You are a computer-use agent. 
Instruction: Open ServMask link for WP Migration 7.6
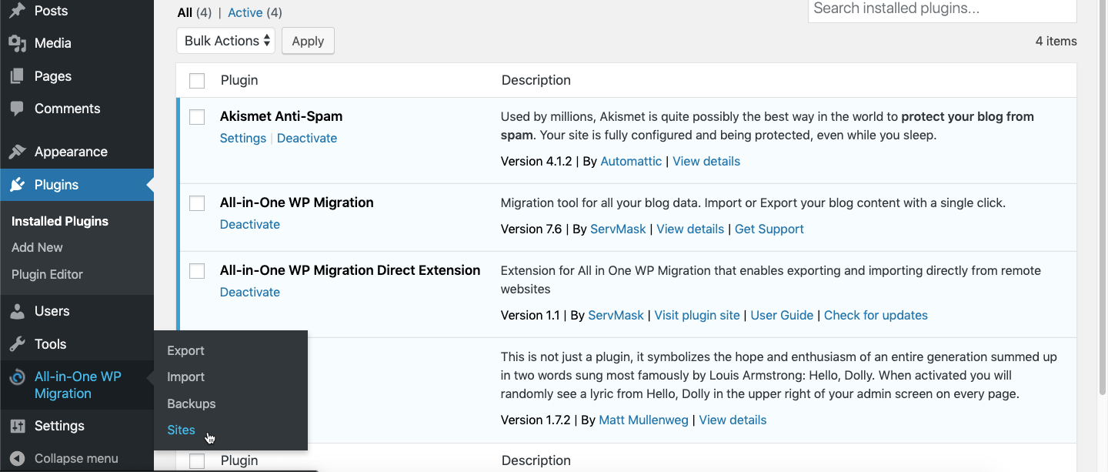click(618, 229)
